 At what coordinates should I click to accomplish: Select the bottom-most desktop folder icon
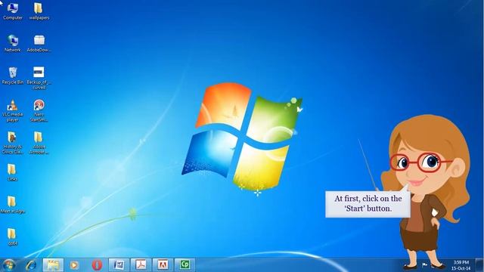12,236
